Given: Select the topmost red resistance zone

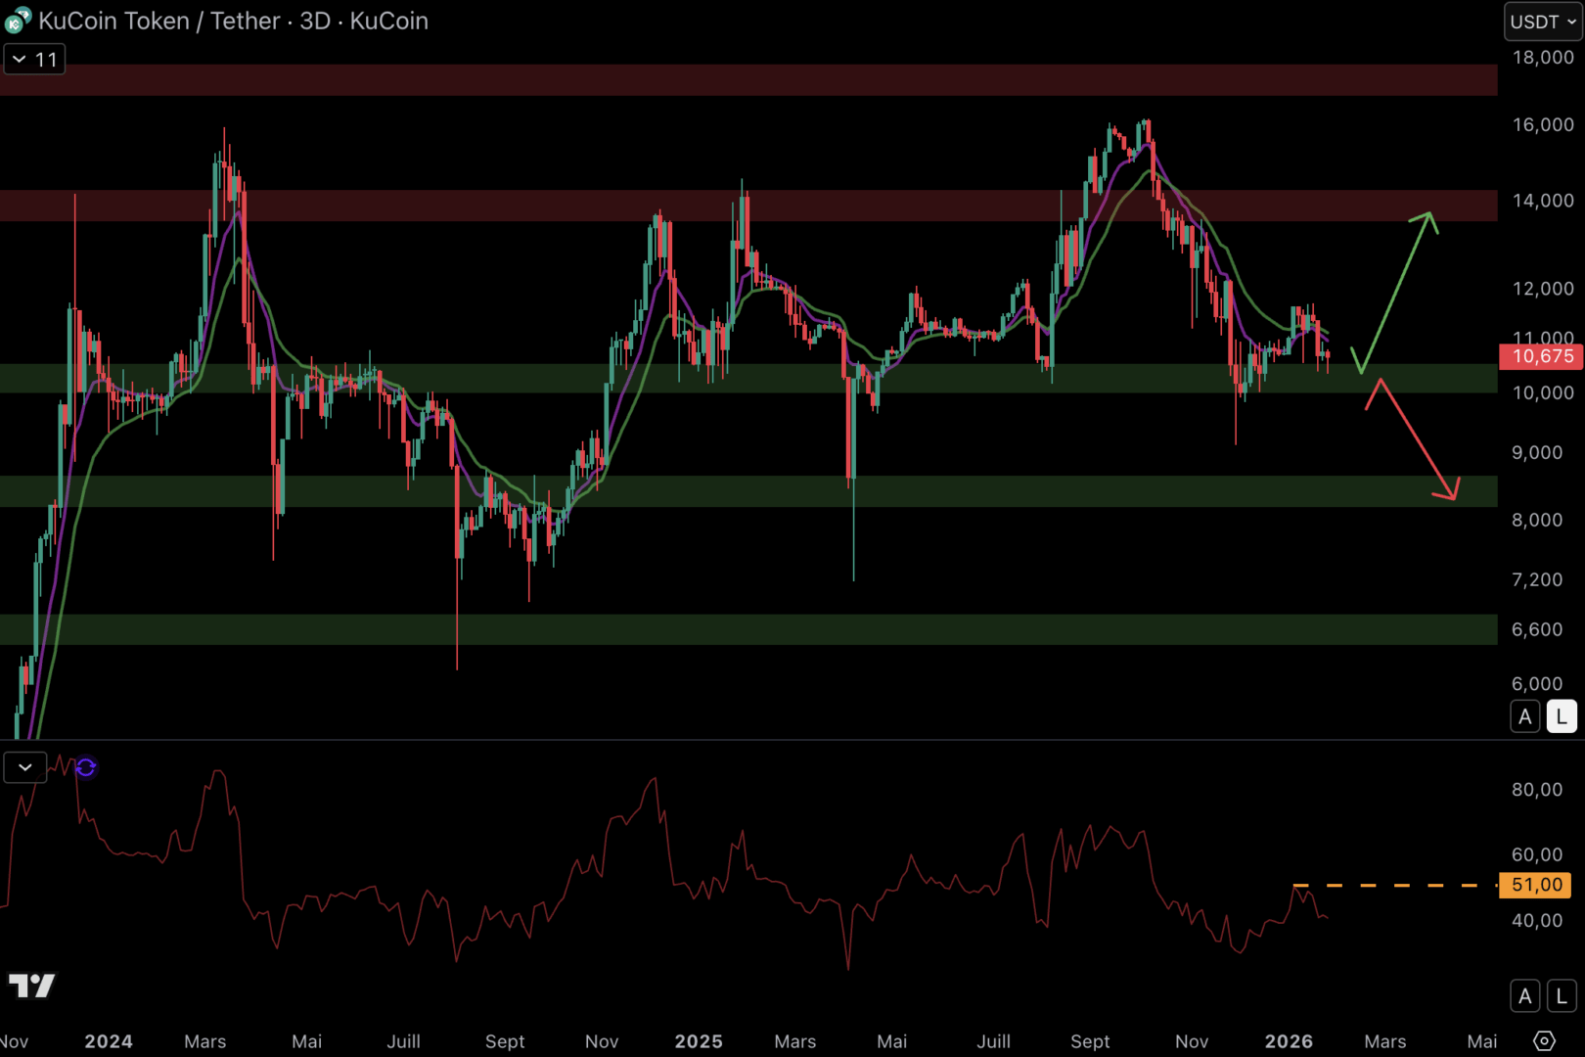Looking at the screenshot, I should click(x=744, y=80).
